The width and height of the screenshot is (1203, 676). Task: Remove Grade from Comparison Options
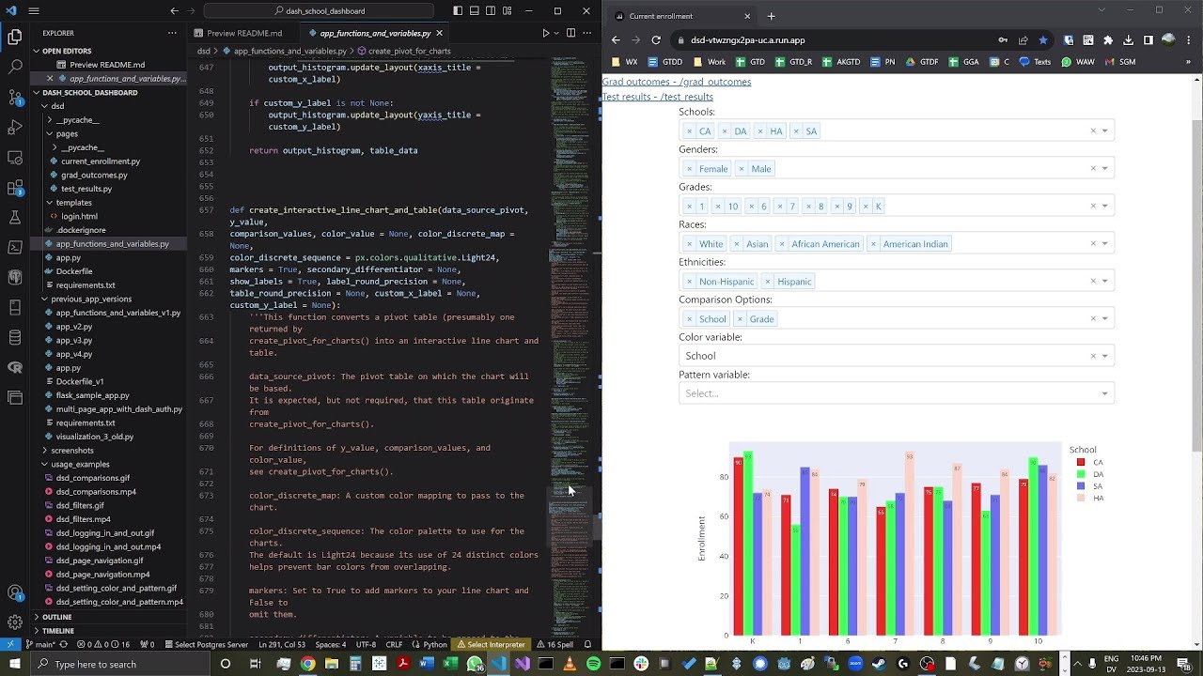(x=740, y=319)
